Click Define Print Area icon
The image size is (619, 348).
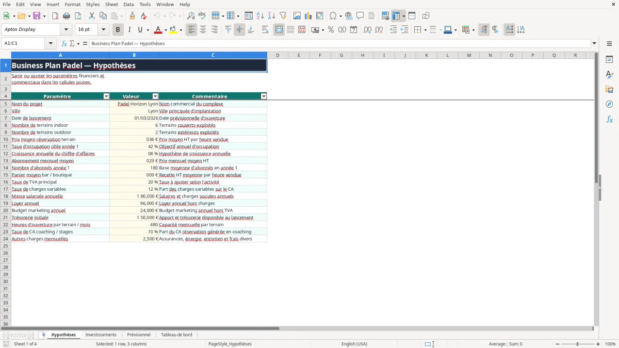(x=385, y=16)
